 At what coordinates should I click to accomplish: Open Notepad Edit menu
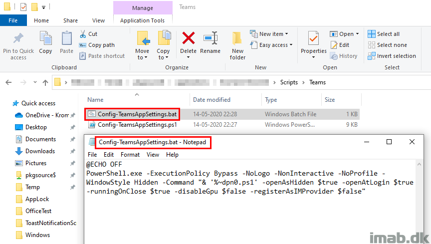109,155
